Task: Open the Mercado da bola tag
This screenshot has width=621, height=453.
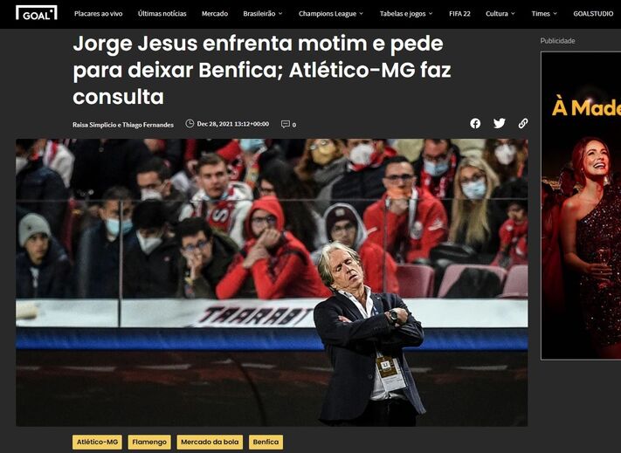Action: (210, 442)
